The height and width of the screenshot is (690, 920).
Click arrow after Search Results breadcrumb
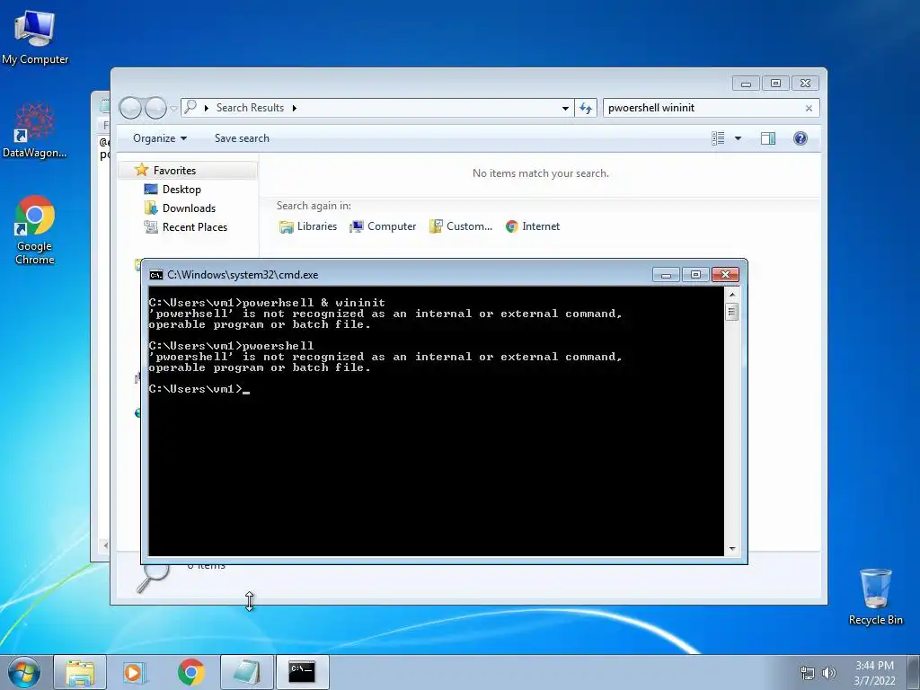294,108
